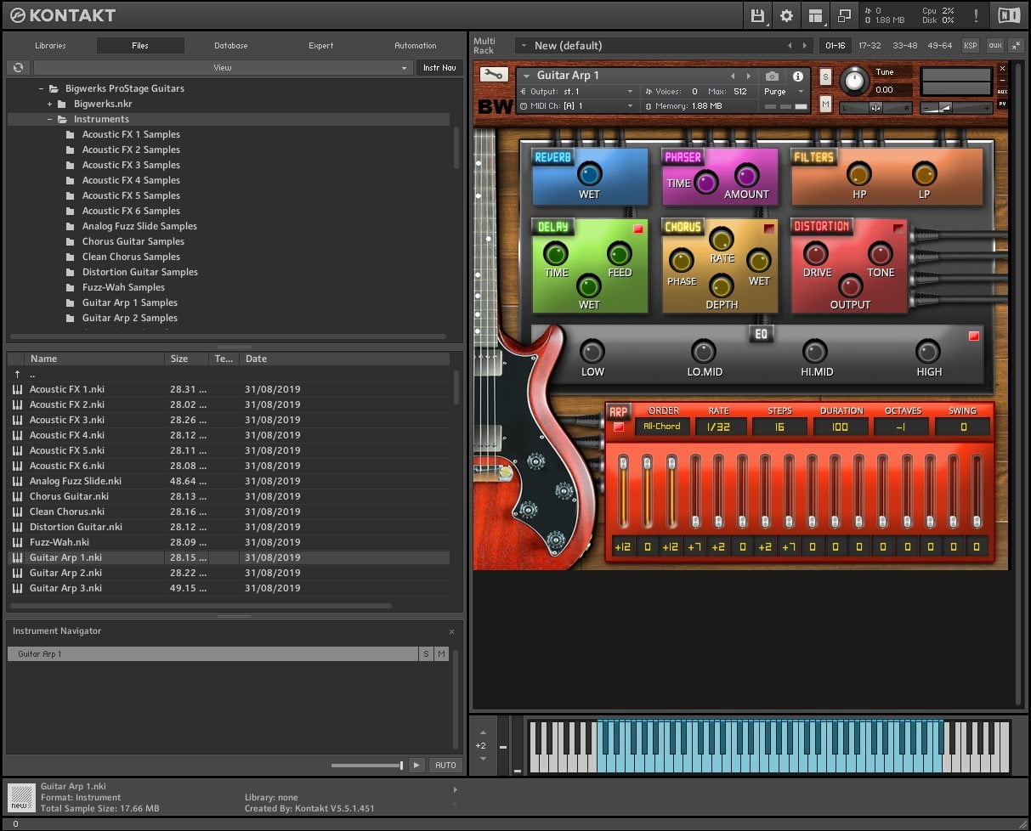
Task: Click the parent directory up arrow
Action: click(17, 374)
